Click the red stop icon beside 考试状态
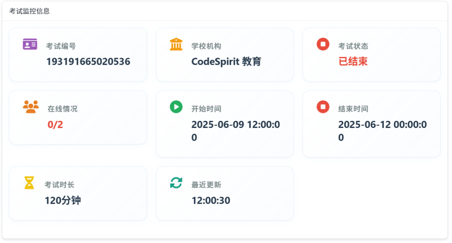The image size is (452, 243). coord(323,44)
